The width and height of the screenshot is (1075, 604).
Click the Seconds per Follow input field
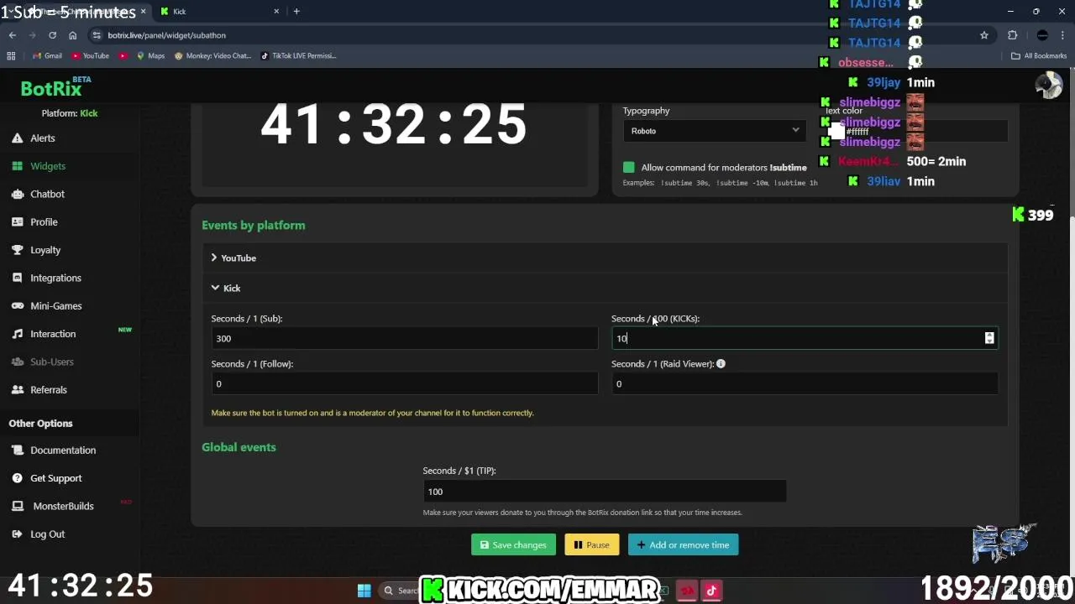(405, 383)
